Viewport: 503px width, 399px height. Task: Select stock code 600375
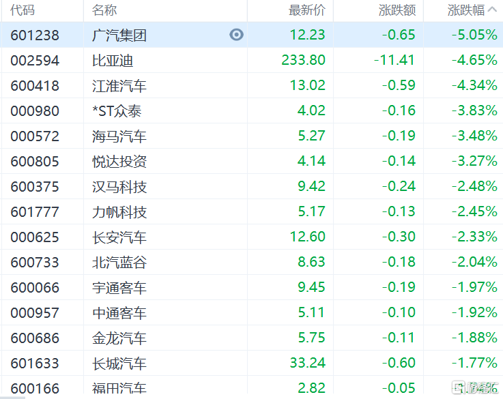[35, 186]
